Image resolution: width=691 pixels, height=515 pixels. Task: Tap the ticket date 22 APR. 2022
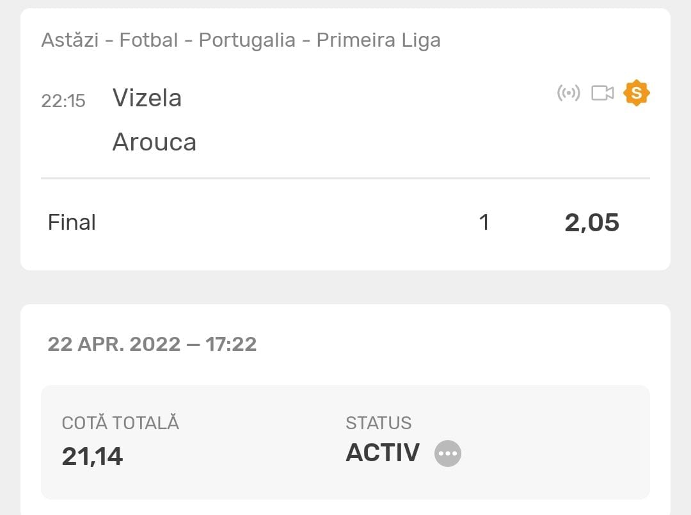115,344
